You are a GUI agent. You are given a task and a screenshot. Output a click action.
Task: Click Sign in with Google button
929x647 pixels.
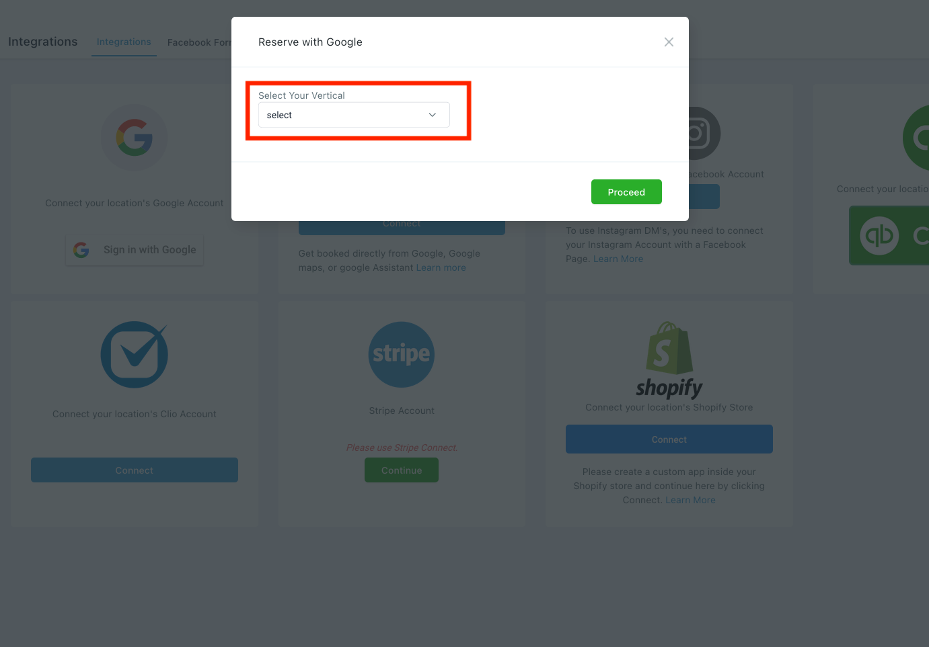pos(135,250)
